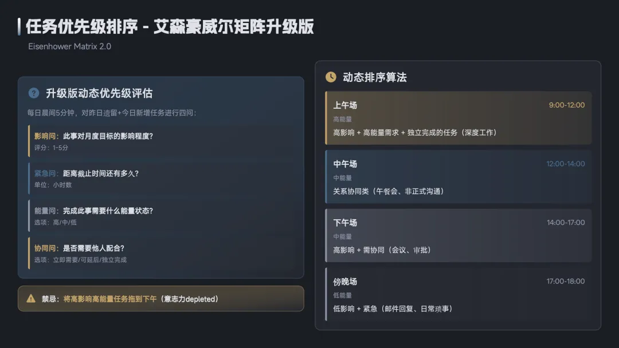Click the 动态排序算法 panel heading

click(x=374, y=77)
